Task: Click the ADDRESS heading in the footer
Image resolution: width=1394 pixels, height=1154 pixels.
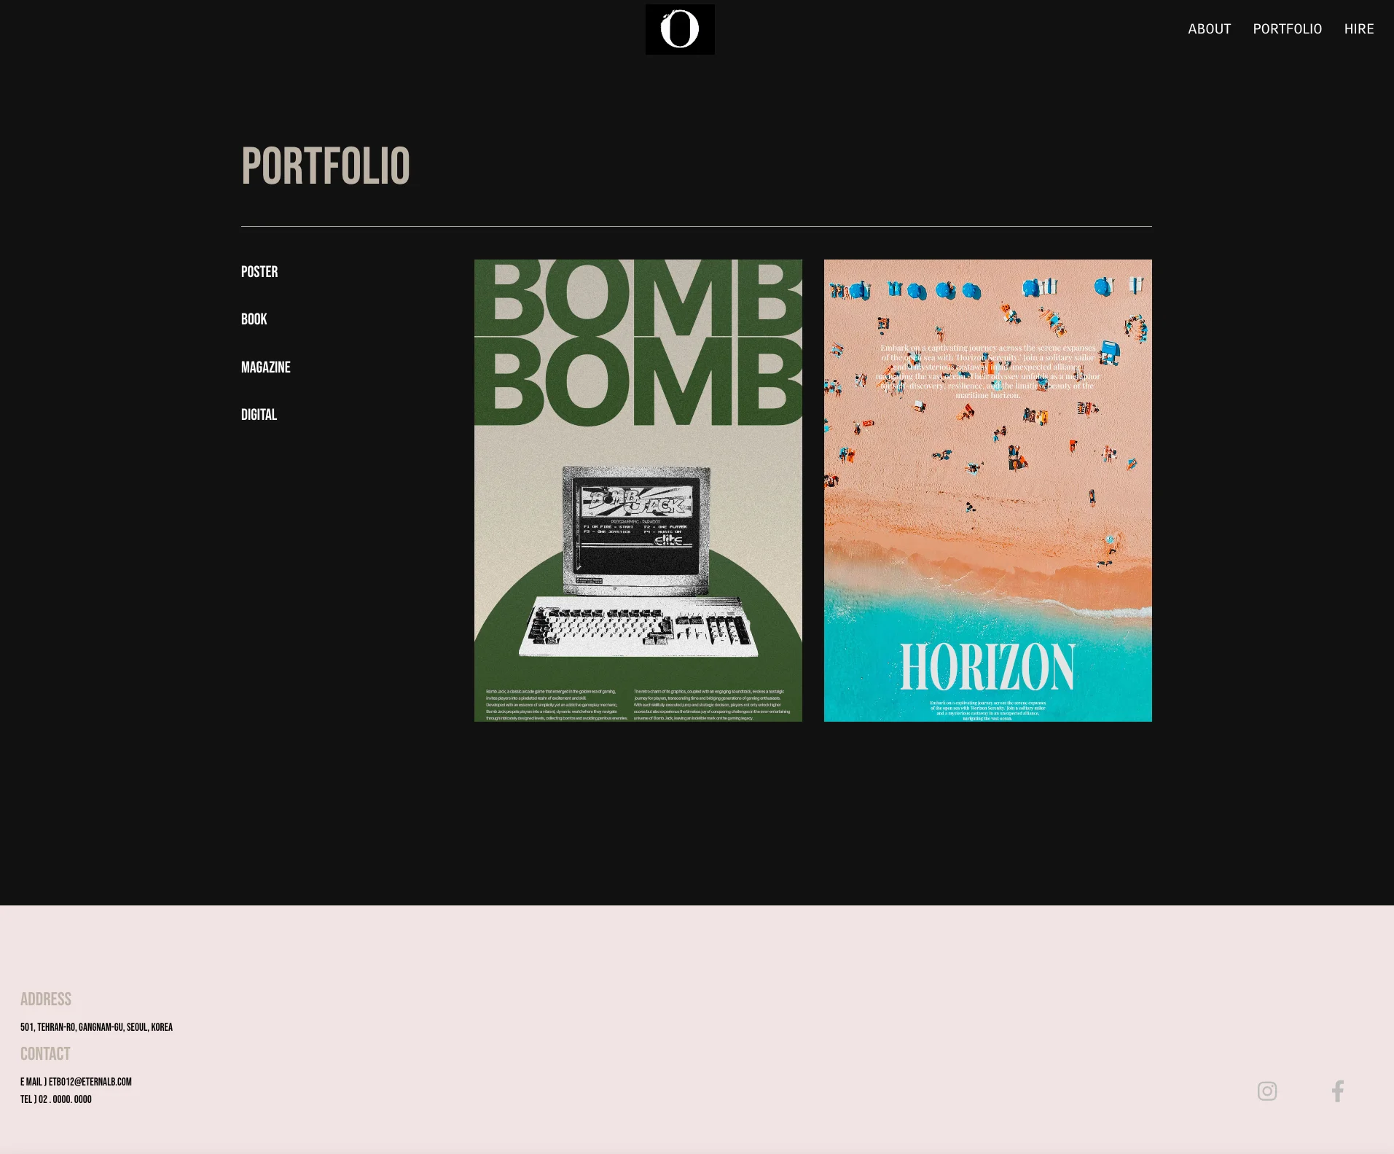Action: point(46,999)
